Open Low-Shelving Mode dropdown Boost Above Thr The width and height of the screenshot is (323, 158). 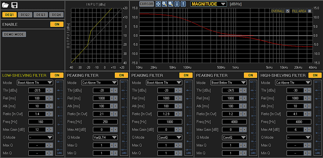[35, 83]
